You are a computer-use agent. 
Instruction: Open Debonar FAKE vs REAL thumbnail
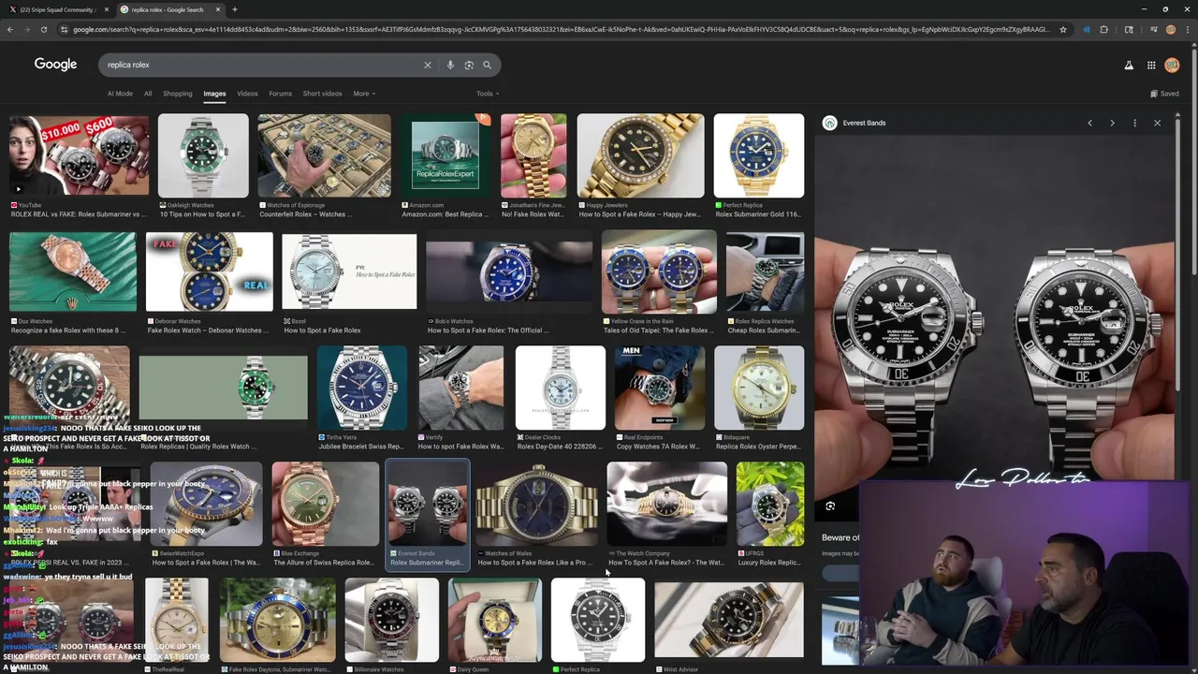point(209,271)
